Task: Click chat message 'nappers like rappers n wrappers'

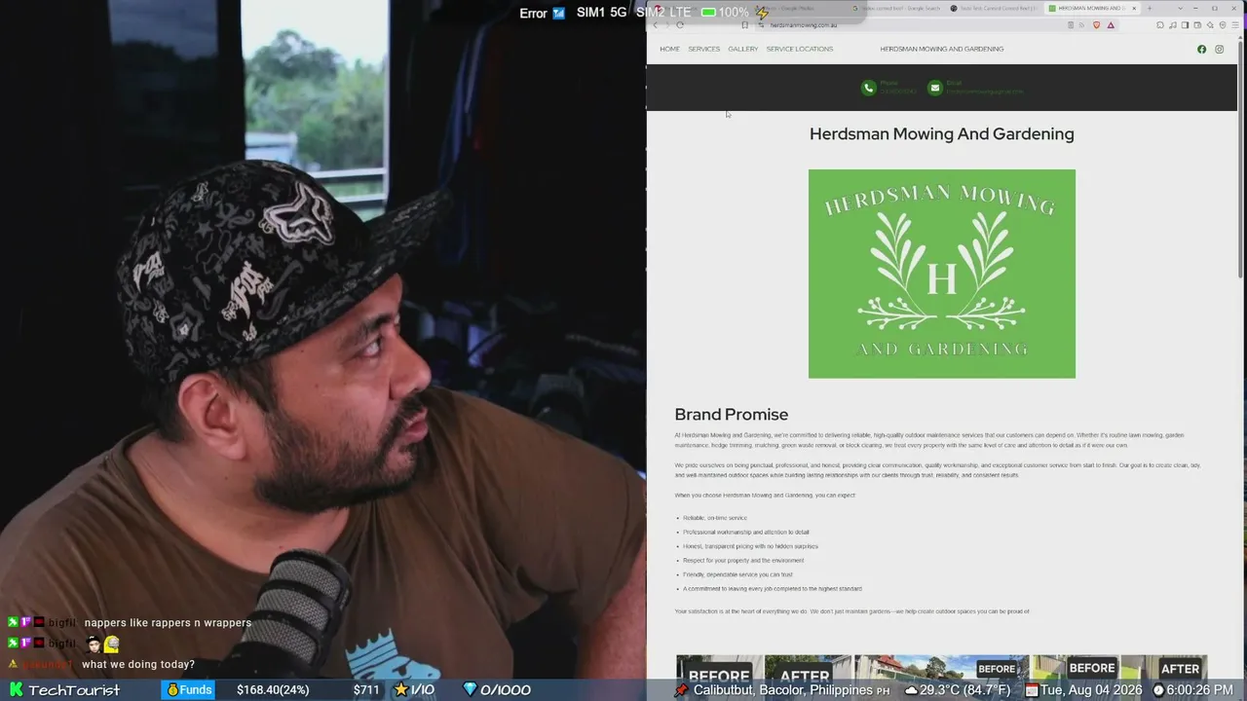Action: pos(168,623)
